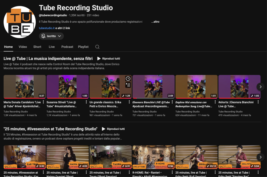Image resolution: width=267 pixels, height=177 pixels.
Task: Open Erika Petti Full Session 23:12 thumbnail
Action: (x=197, y=157)
